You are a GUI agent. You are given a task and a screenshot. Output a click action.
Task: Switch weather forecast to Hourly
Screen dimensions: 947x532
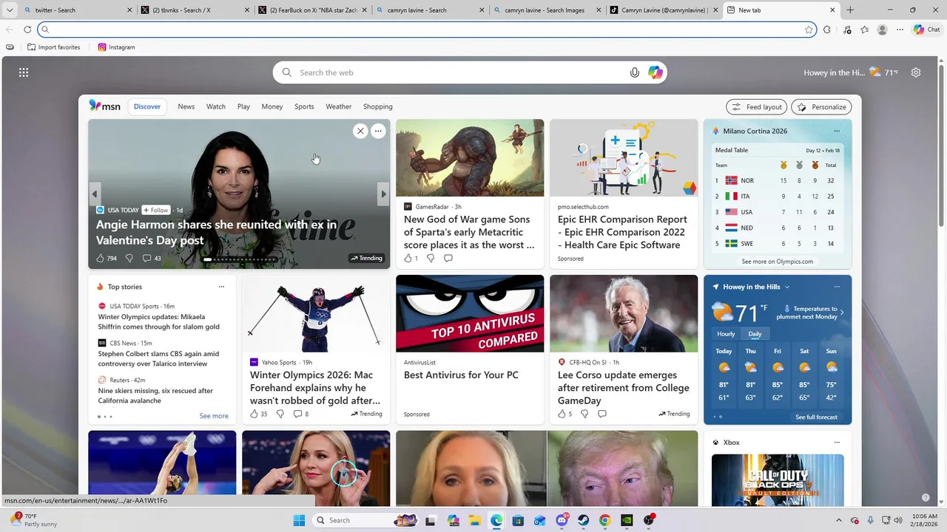tap(726, 334)
